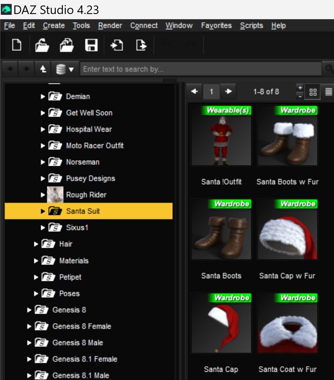Open the Tools menu
This screenshot has height=380, width=334.
pyautogui.click(x=81, y=25)
